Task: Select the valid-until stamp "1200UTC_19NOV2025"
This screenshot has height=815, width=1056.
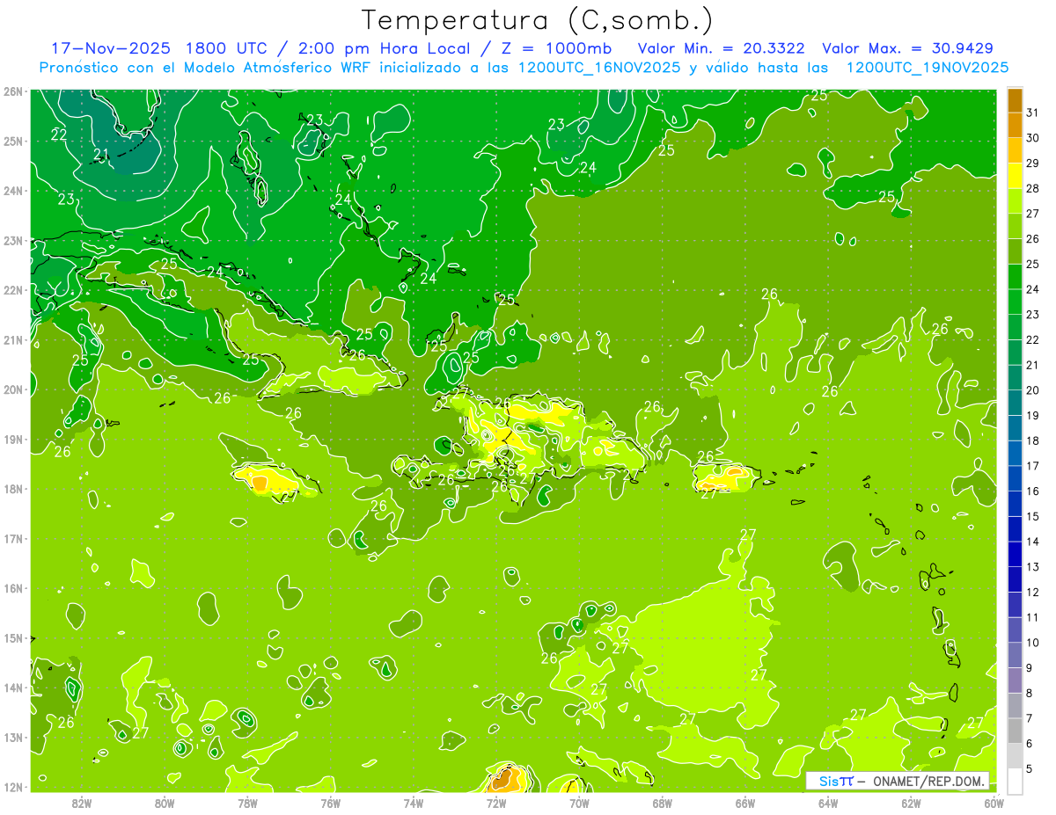Action: pyautogui.click(x=927, y=68)
